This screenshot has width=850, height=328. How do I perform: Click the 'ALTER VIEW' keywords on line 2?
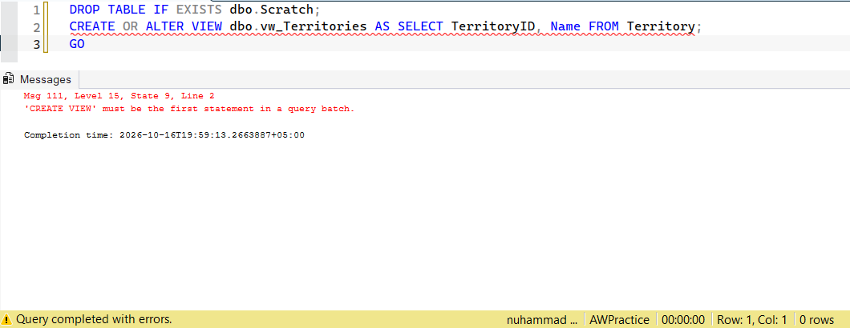tap(184, 26)
